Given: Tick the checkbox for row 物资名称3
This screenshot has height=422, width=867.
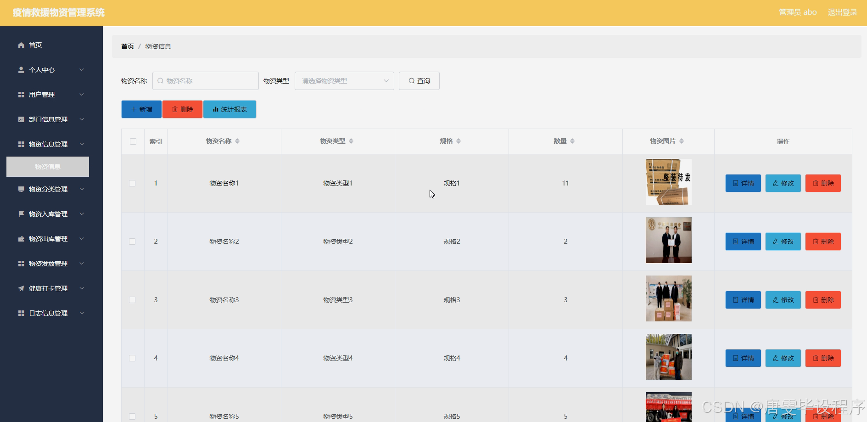Looking at the screenshot, I should pyautogui.click(x=132, y=300).
